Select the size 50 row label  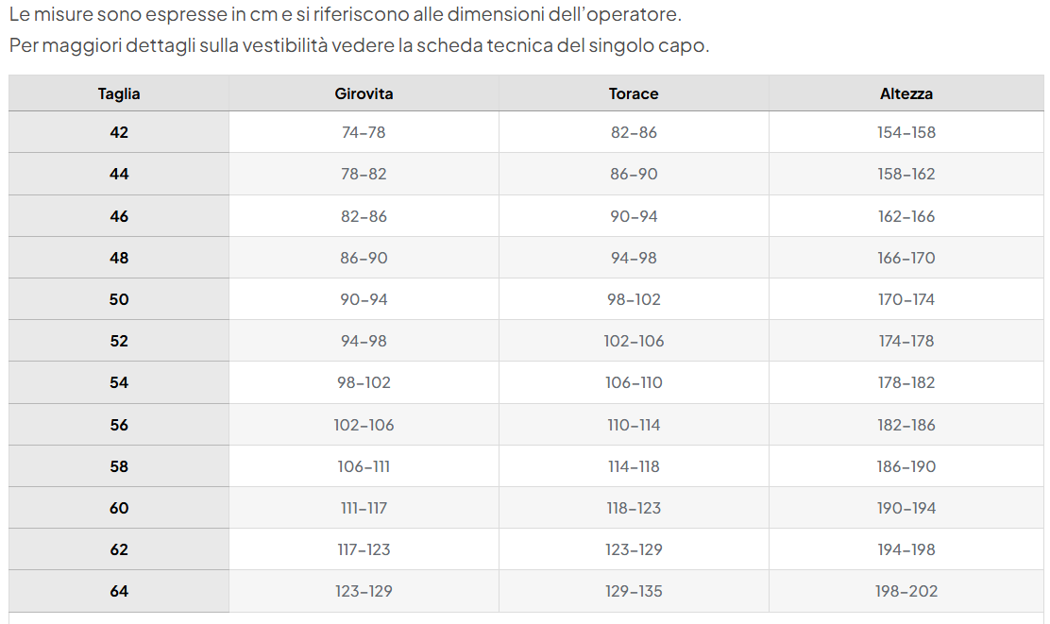pos(119,299)
